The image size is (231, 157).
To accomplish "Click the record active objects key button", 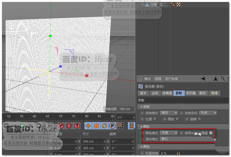I will coord(61,126).
